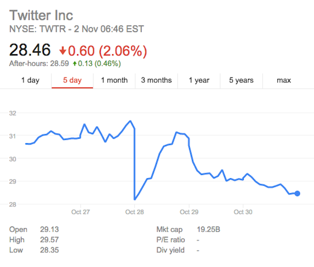314x267 pixels.
Task: Click the Oct 28 axis label
Action: 135,212
